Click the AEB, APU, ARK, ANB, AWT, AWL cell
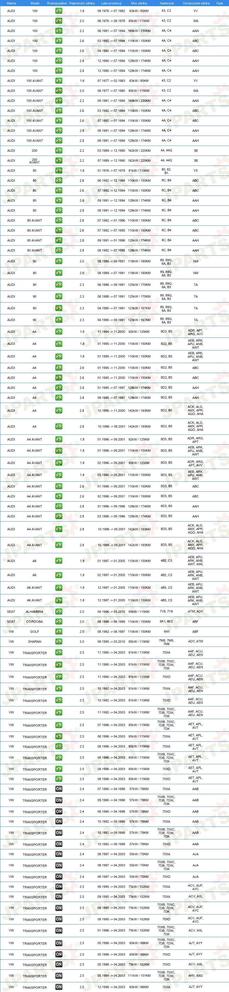The height and width of the screenshot is (992, 229). pos(196,561)
